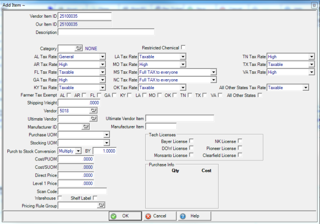Click the green checkmark OK icon
This screenshot has width=320, height=224.
click(114, 216)
